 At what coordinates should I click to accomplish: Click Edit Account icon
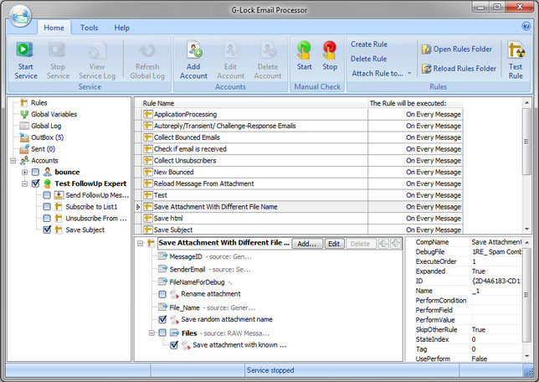[230, 50]
